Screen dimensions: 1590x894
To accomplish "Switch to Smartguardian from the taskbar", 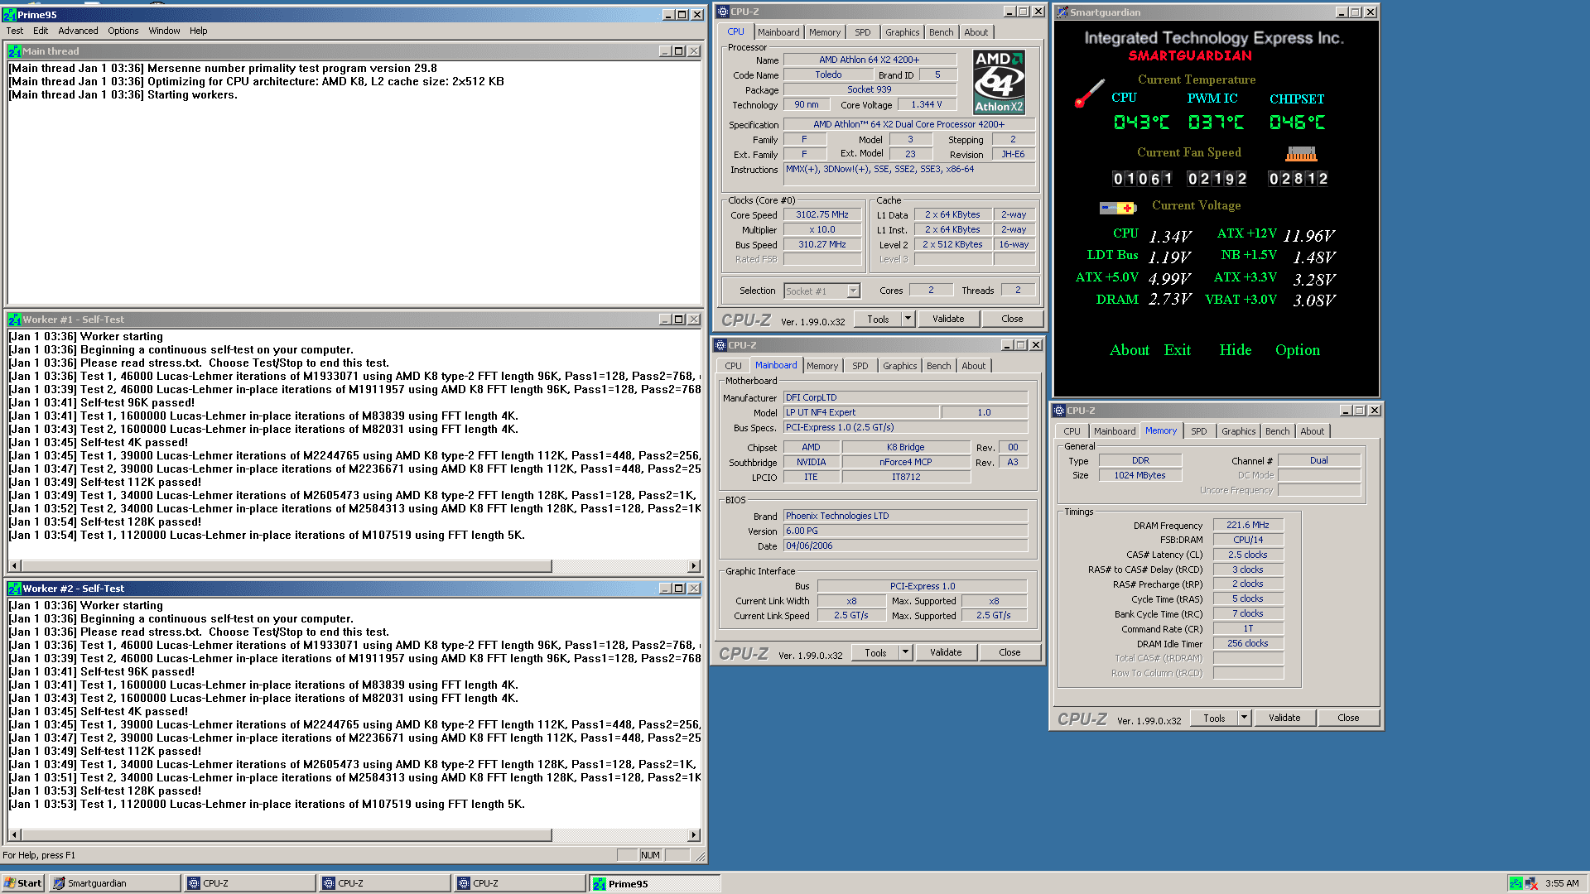I will coord(114,883).
